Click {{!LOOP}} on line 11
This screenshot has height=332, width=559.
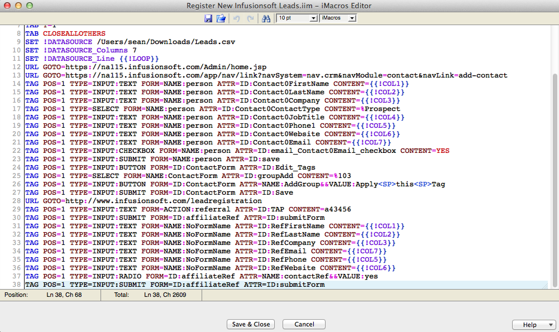click(139, 59)
